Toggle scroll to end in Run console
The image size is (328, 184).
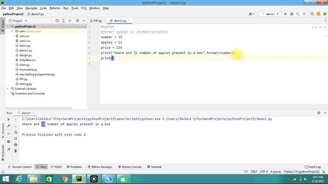click(x=16, y=139)
